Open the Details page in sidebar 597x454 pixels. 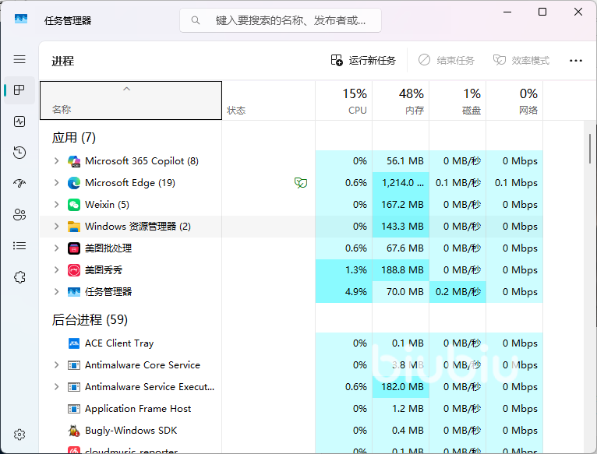click(19, 246)
